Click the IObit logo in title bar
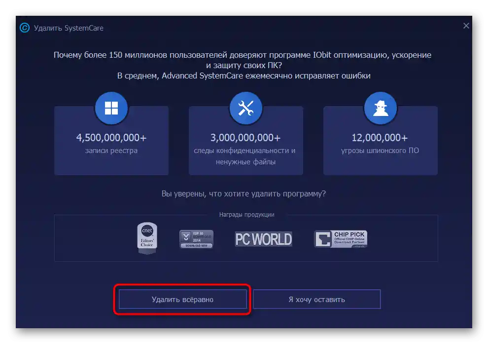The image size is (488, 344). tap(25, 28)
